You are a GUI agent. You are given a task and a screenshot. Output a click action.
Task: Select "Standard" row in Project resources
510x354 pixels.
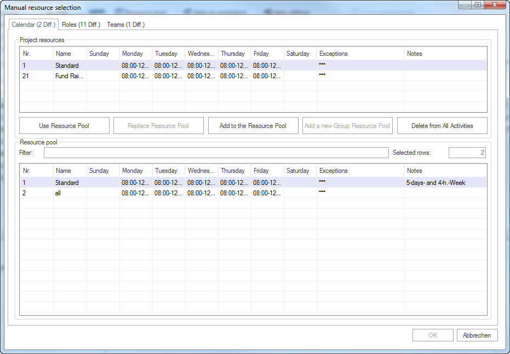254,65
